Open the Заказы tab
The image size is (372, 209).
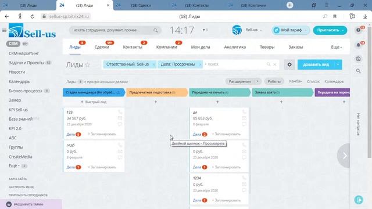(x=296, y=47)
